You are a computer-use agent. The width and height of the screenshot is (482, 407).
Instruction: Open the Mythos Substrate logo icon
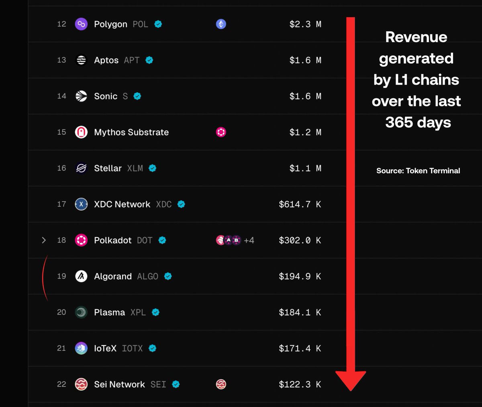coord(81,132)
